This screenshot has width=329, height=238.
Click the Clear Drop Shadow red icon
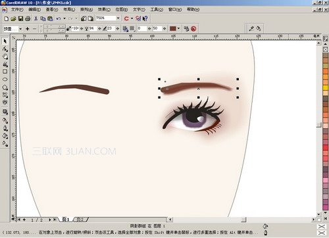[193, 29]
